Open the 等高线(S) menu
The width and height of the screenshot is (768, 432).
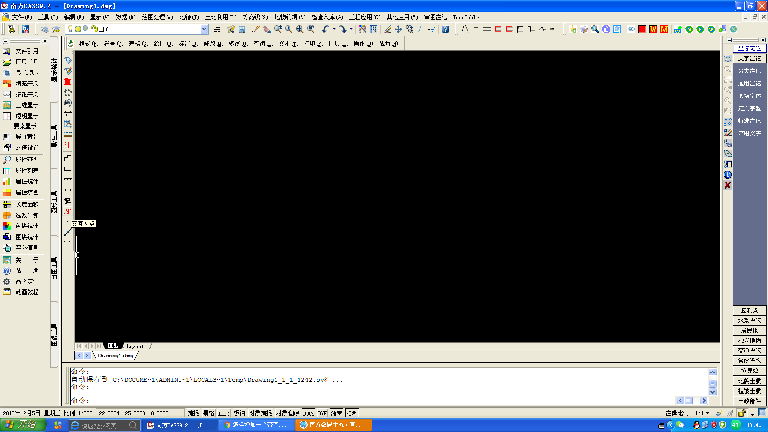[x=255, y=17]
